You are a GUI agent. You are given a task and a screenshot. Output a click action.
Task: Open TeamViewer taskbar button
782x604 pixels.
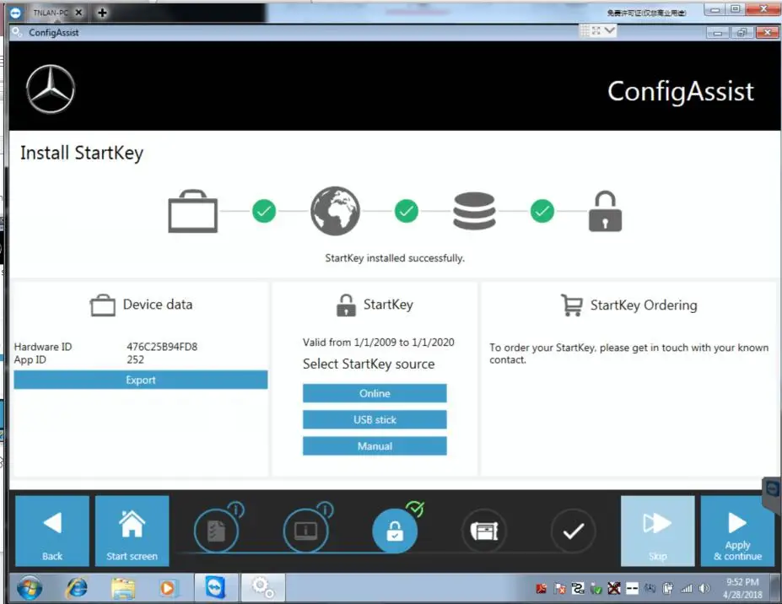click(x=215, y=587)
